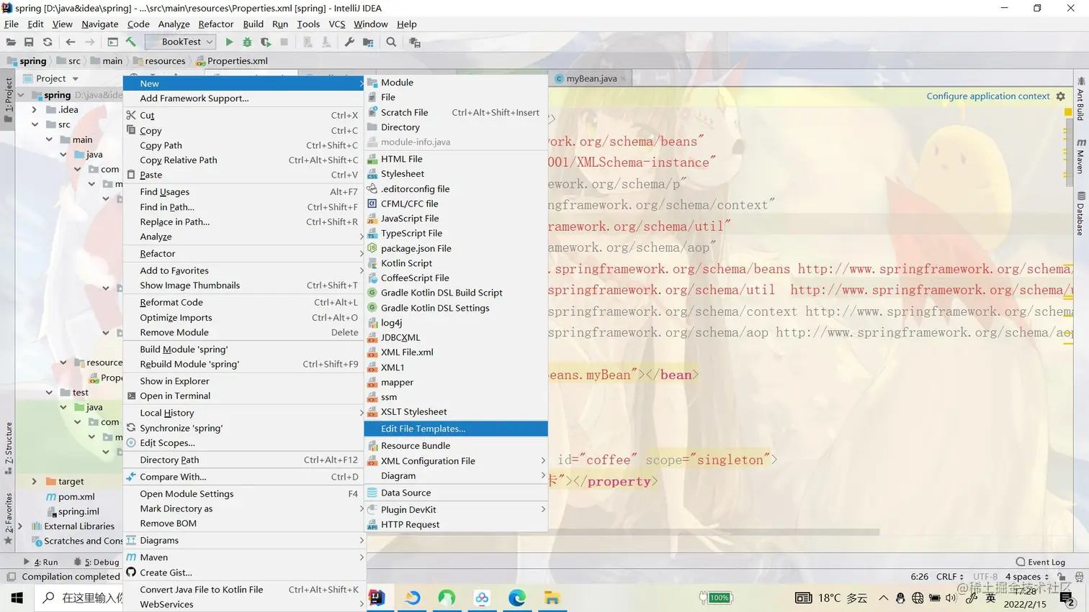Click Open in Terminal
The width and height of the screenshot is (1089, 612).
click(244, 396)
